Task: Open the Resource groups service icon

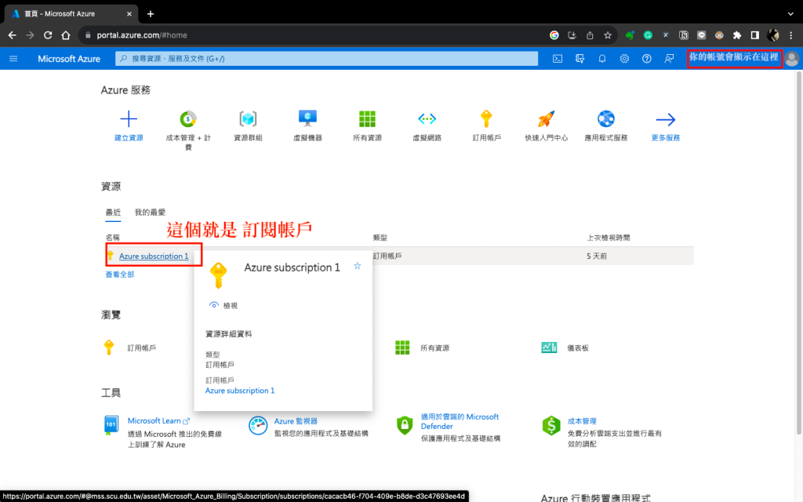Action: 248,119
